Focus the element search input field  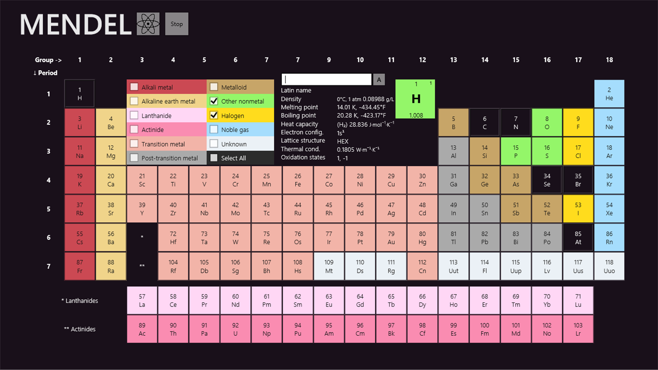pos(326,79)
